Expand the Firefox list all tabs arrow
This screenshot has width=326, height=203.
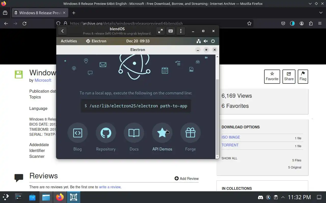[321, 13]
